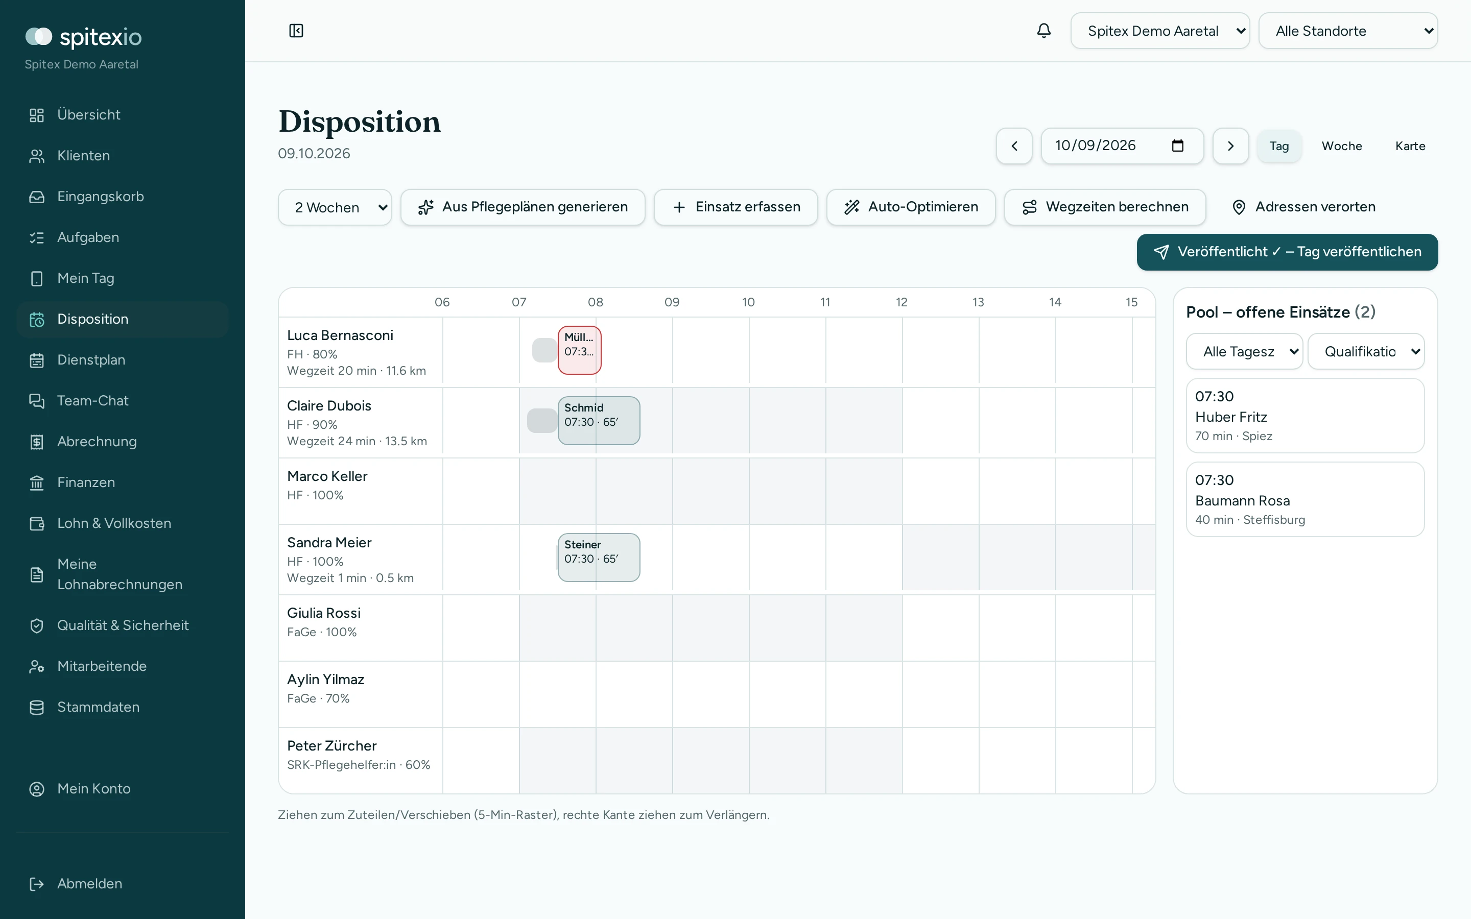Open Übersicht in sidebar

(122, 115)
